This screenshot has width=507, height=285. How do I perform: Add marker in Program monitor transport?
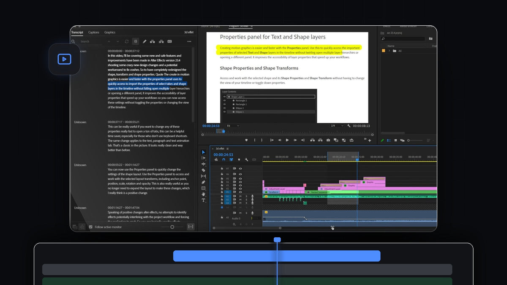[246, 140]
